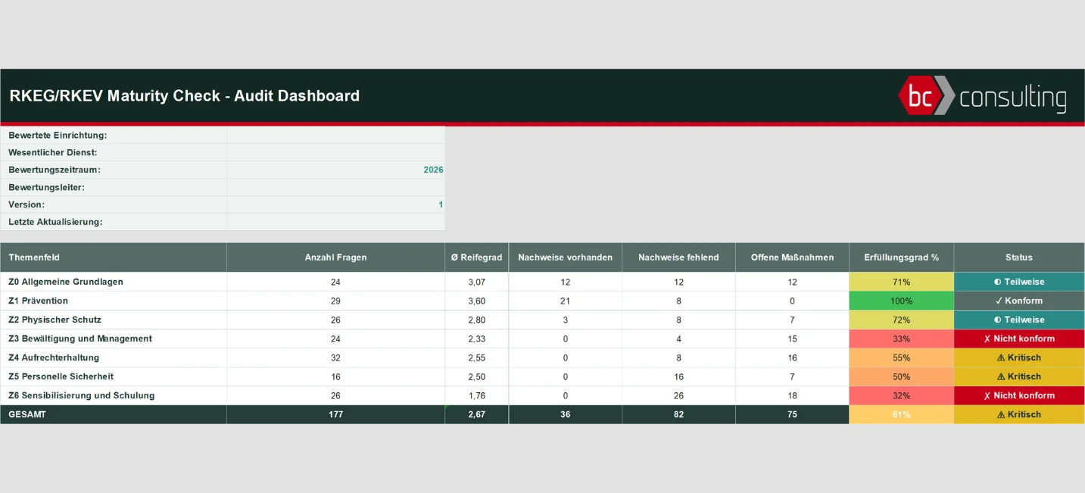
Task: Click the total Nachweise fehlend value 82
Action: coord(678,414)
